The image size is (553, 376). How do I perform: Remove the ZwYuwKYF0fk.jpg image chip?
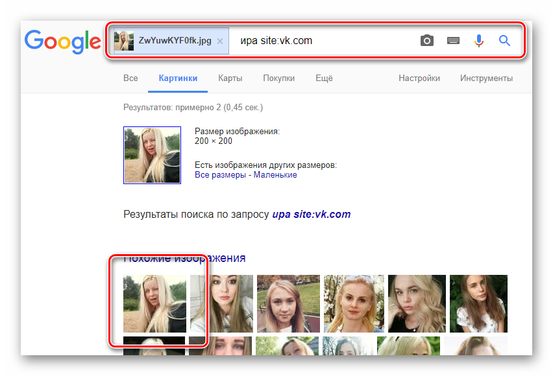220,41
